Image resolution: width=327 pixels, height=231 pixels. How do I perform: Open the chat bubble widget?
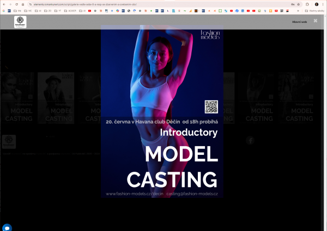[7, 228]
